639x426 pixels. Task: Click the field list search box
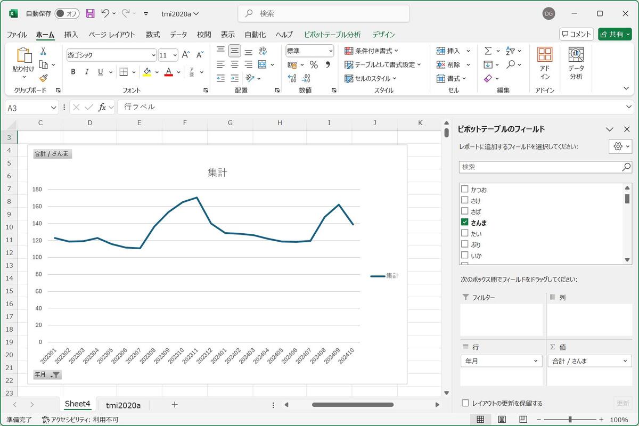click(x=545, y=167)
